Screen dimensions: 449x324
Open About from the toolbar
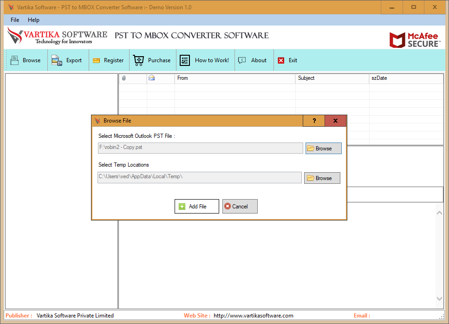pyautogui.click(x=254, y=60)
